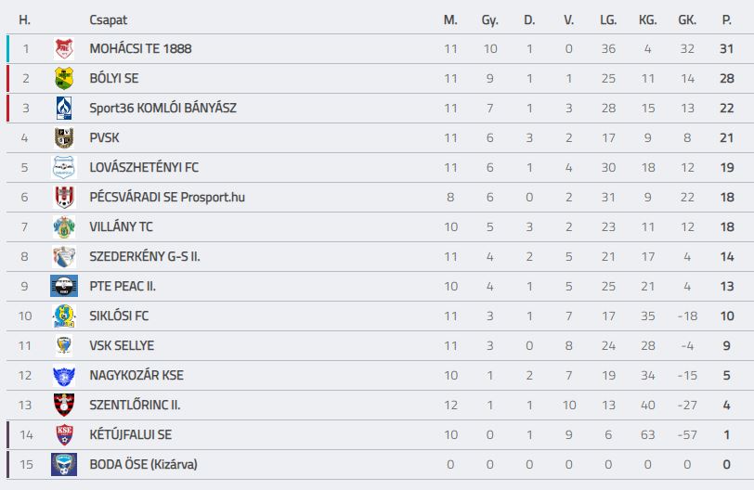Open the Sport36 KOMLÓI BÁNYÁSZ flame logo
The width and height of the screenshot is (754, 490).
64,108
